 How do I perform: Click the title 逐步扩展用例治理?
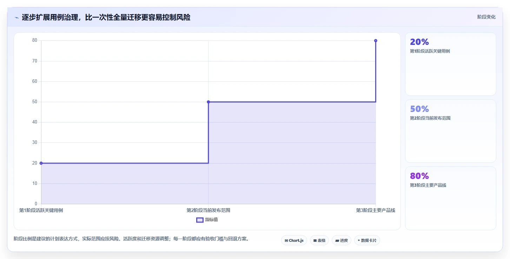(x=49, y=17)
